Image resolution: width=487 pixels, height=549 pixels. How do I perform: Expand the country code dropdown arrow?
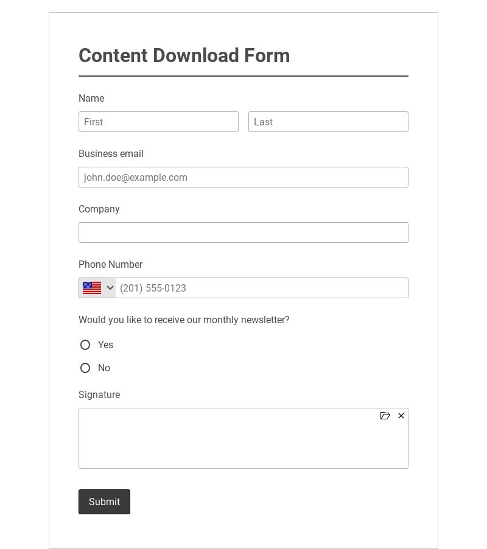pyautogui.click(x=110, y=288)
